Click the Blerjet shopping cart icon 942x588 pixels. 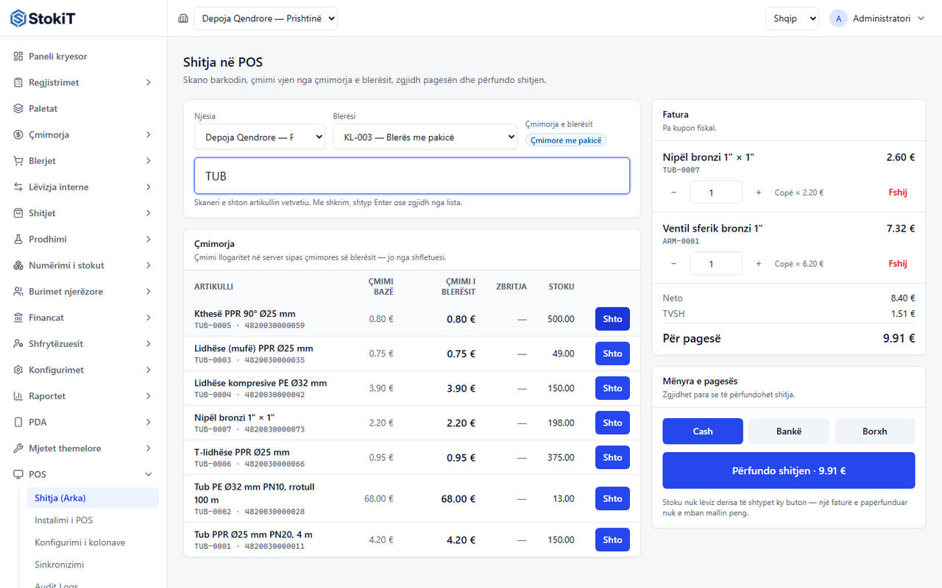click(18, 161)
